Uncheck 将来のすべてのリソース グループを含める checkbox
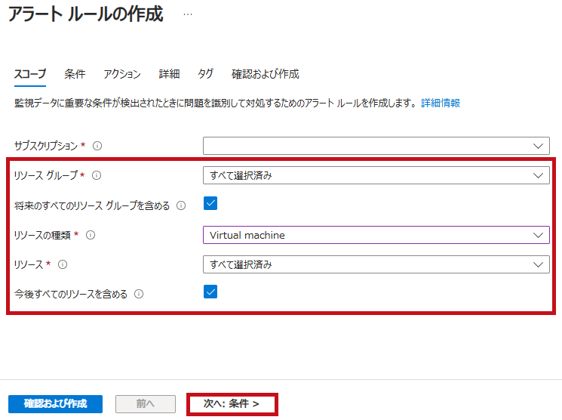Image resolution: width=562 pixels, height=420 pixels. tap(210, 203)
